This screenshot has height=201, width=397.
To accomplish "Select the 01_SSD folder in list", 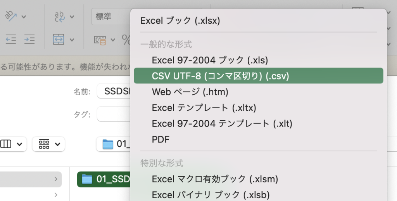I will point(104,179).
